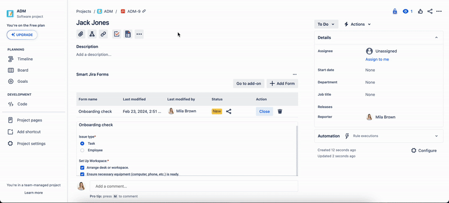Click the Assign to me link

click(x=377, y=59)
